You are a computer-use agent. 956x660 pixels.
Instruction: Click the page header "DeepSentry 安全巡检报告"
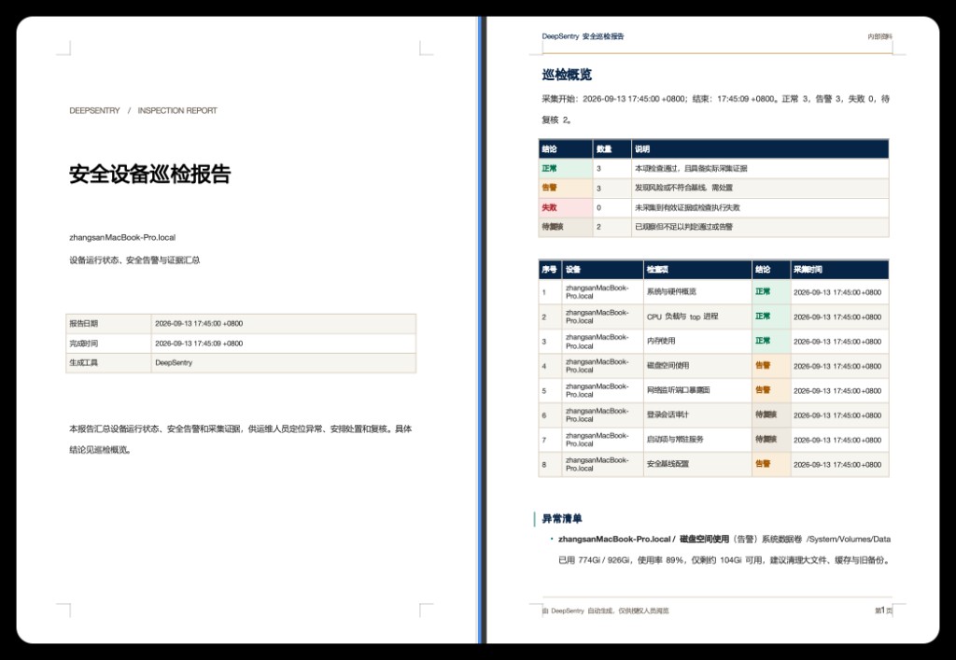click(x=583, y=36)
